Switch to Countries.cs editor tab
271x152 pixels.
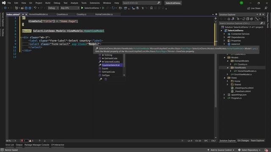click(x=62, y=14)
